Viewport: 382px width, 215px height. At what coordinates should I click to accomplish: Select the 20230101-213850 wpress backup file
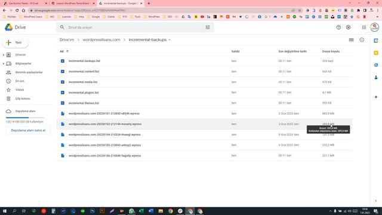click(205, 113)
